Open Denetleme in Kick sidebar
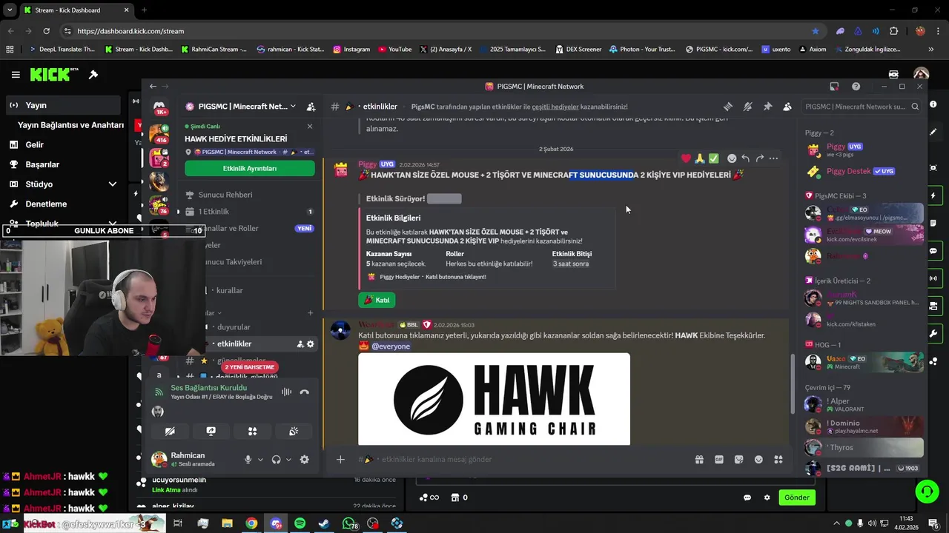 (x=63, y=204)
